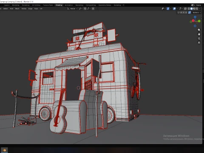Click the red X axis gizmo ball
Image resolution: width=204 pixels, height=153 pixels.
coord(193,21)
